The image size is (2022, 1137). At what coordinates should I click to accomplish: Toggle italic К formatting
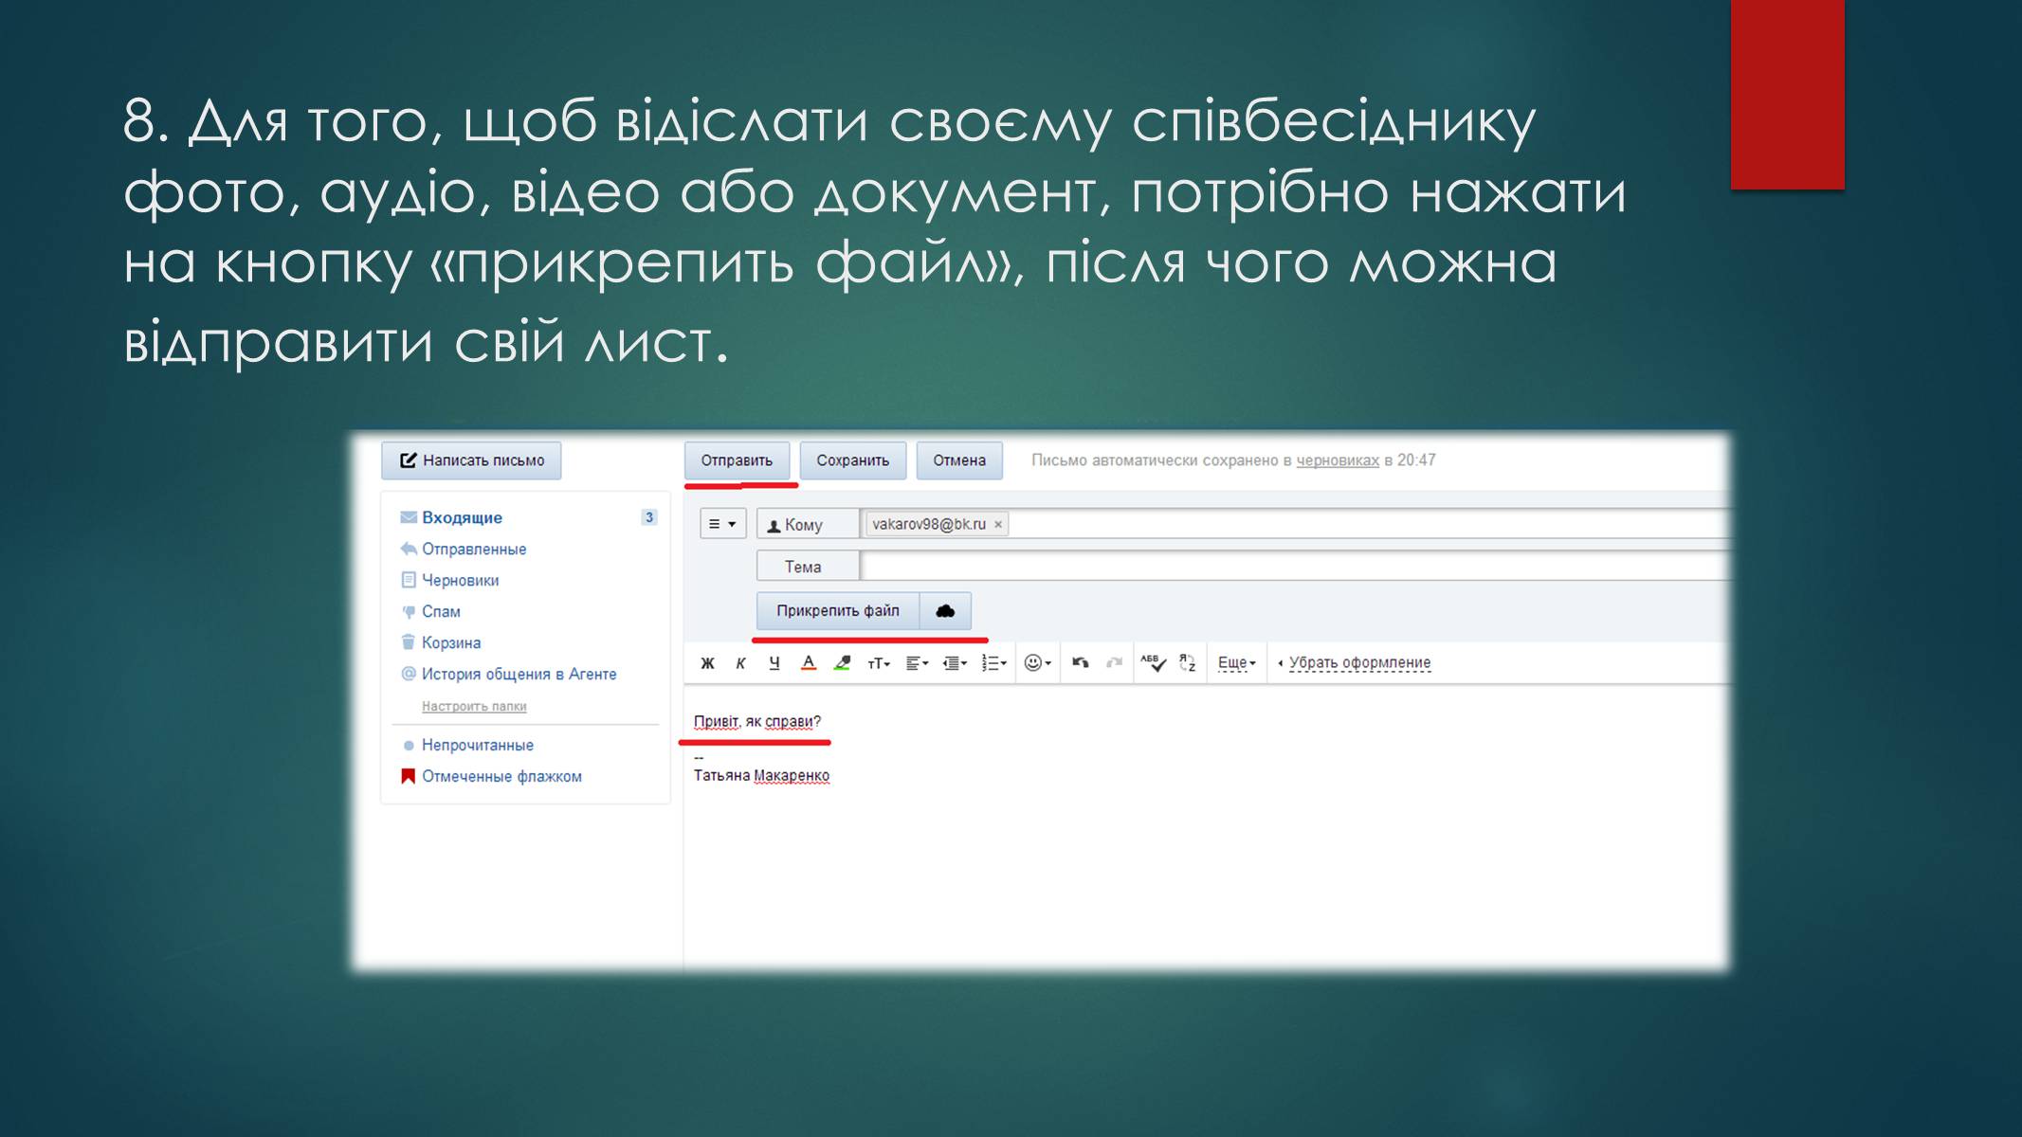[x=740, y=663]
